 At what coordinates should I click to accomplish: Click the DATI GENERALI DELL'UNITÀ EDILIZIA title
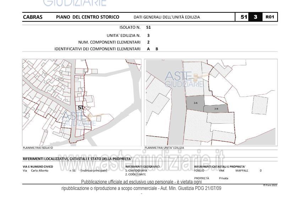tap(166, 17)
